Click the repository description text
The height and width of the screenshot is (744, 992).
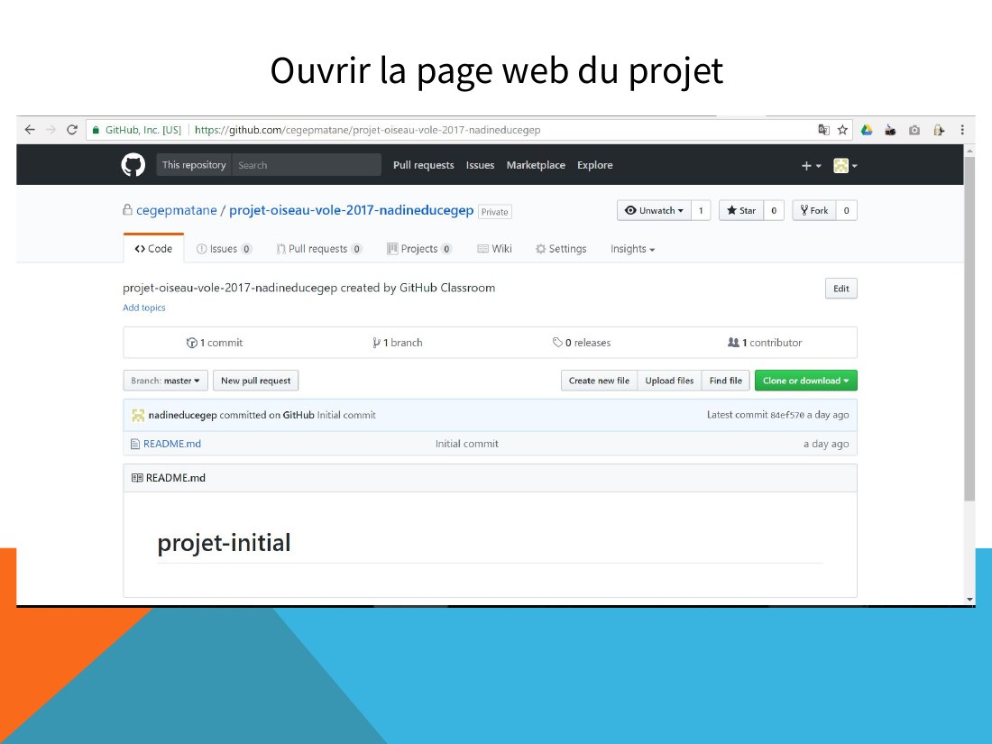pyautogui.click(x=308, y=288)
